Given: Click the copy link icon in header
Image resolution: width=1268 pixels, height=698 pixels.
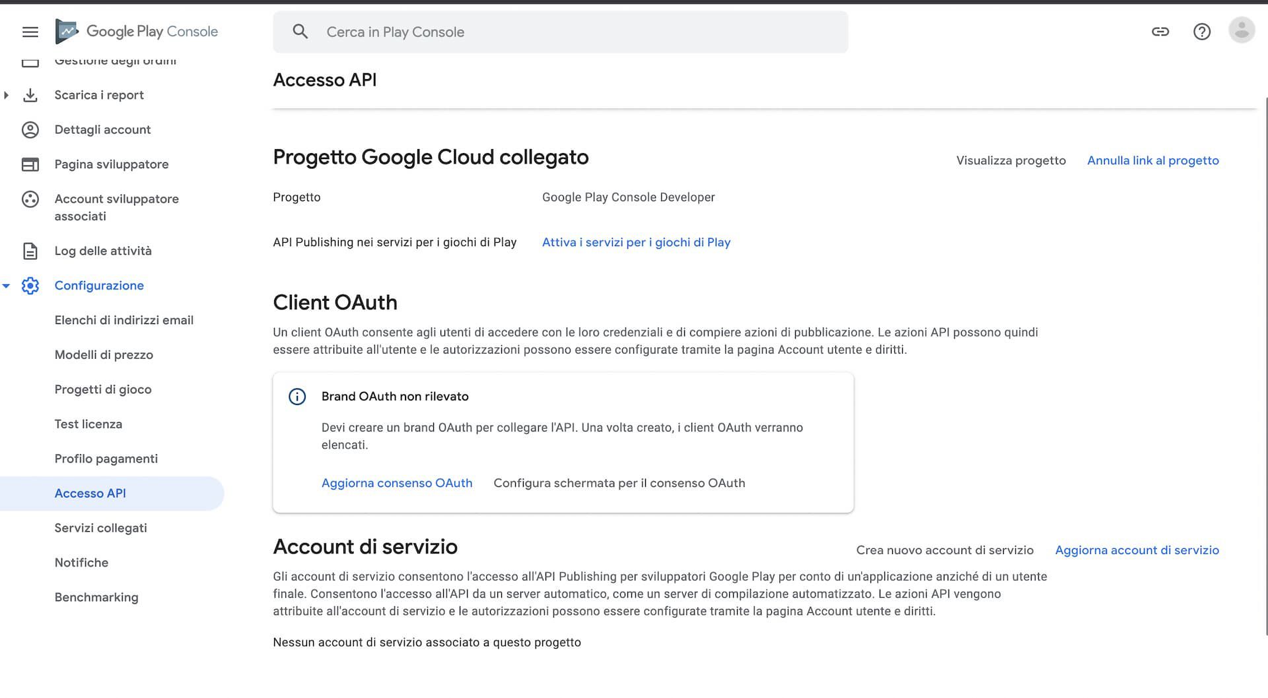Looking at the screenshot, I should click(1160, 32).
